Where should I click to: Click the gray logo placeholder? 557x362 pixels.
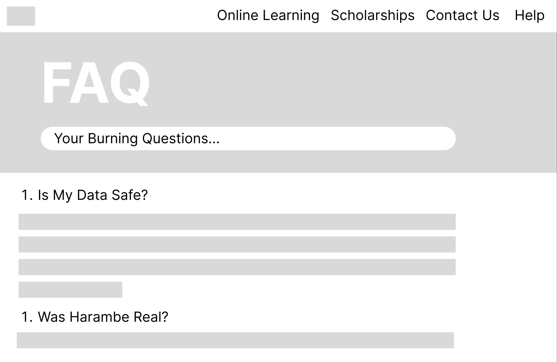click(x=21, y=16)
